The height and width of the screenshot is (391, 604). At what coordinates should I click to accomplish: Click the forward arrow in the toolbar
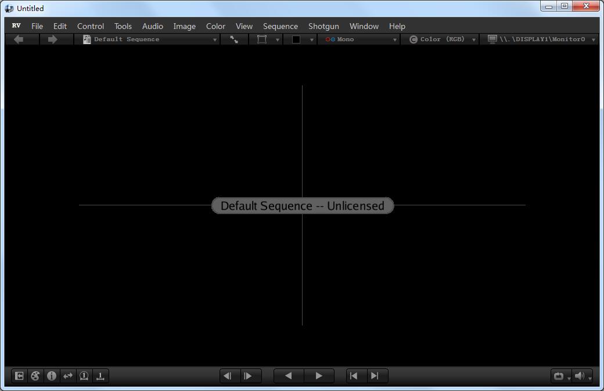[x=52, y=39]
